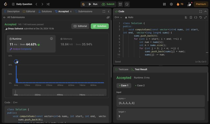Expand editor to fullscreen icon
Viewport: 210px width, 124px height.
click(x=206, y=17)
